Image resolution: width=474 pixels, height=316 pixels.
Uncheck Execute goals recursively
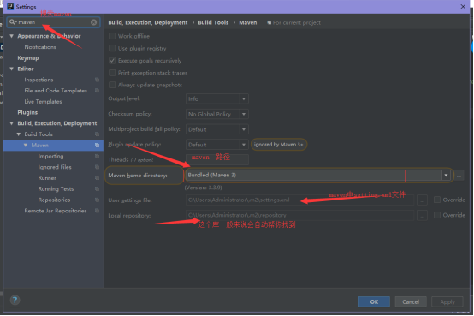pos(112,61)
